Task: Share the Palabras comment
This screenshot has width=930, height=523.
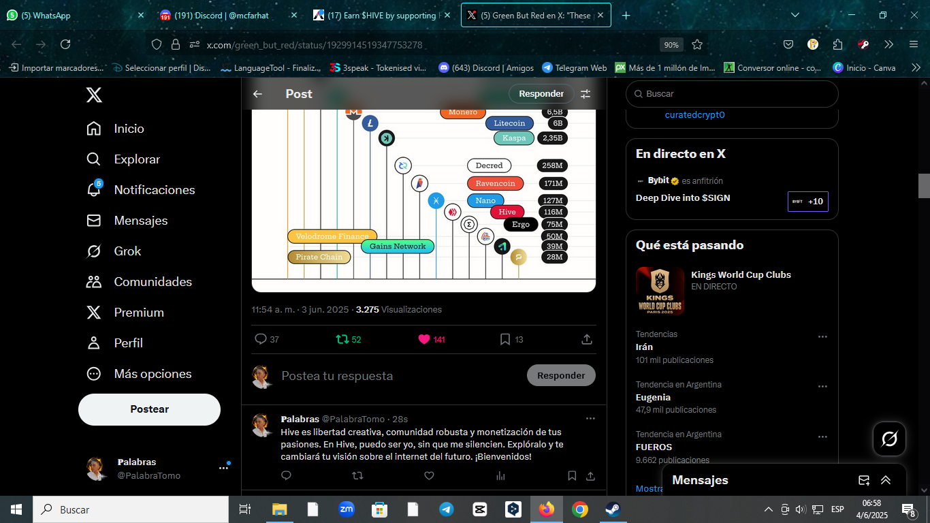Action: [590, 476]
